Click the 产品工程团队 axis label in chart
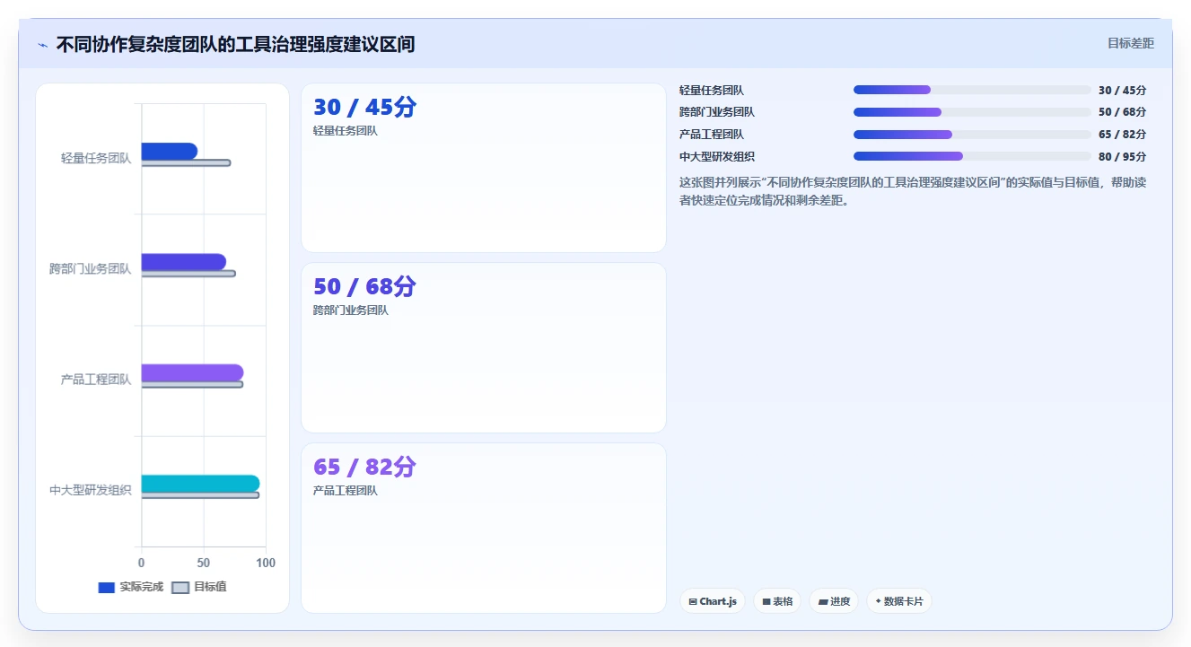The image size is (1191, 647). point(96,380)
